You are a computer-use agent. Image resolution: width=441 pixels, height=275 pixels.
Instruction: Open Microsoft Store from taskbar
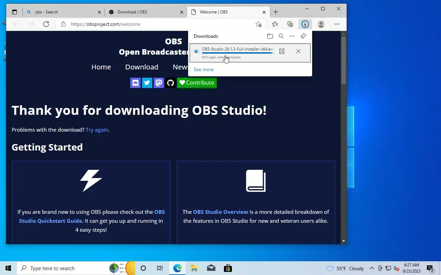pos(228,268)
